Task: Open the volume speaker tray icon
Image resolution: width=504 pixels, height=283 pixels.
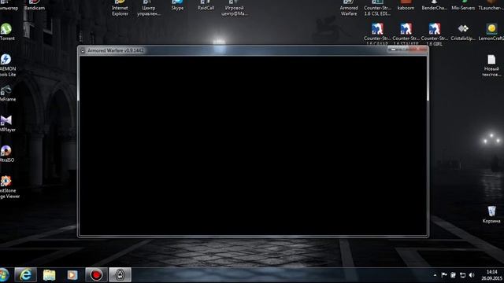Action: [472, 275]
